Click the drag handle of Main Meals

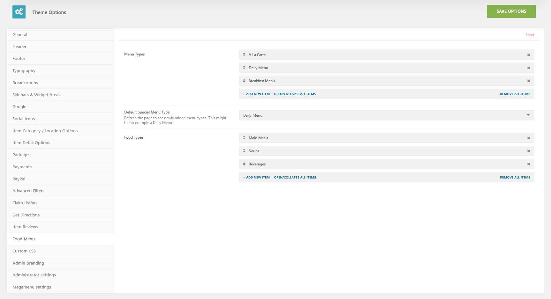tap(244, 138)
